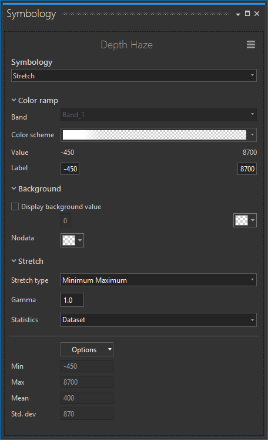Collapse the Background section
The image size is (268, 440).
coord(14,188)
